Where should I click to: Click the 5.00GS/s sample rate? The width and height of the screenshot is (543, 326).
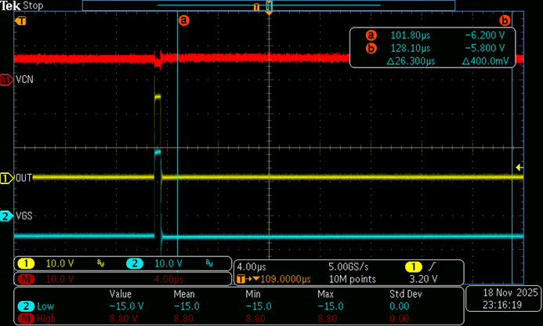[x=349, y=266]
